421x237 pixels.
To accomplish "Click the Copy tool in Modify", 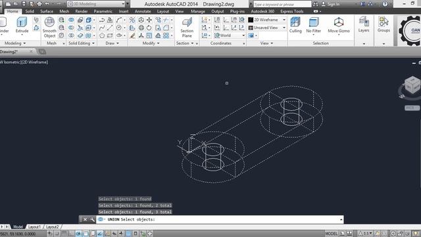I will tap(159, 20).
